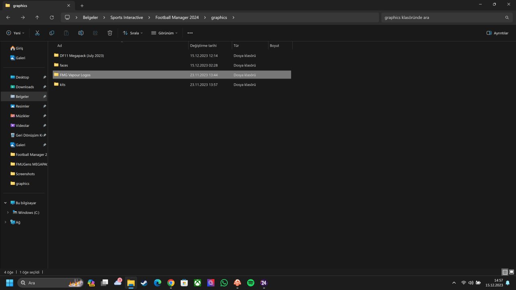Navigate to Sports Interactive in the address bar
This screenshot has height=290, width=516.
coord(127,18)
